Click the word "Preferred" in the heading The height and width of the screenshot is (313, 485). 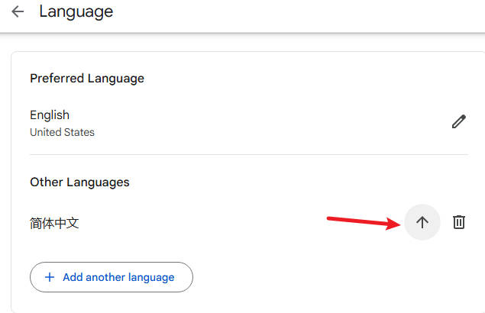point(57,78)
